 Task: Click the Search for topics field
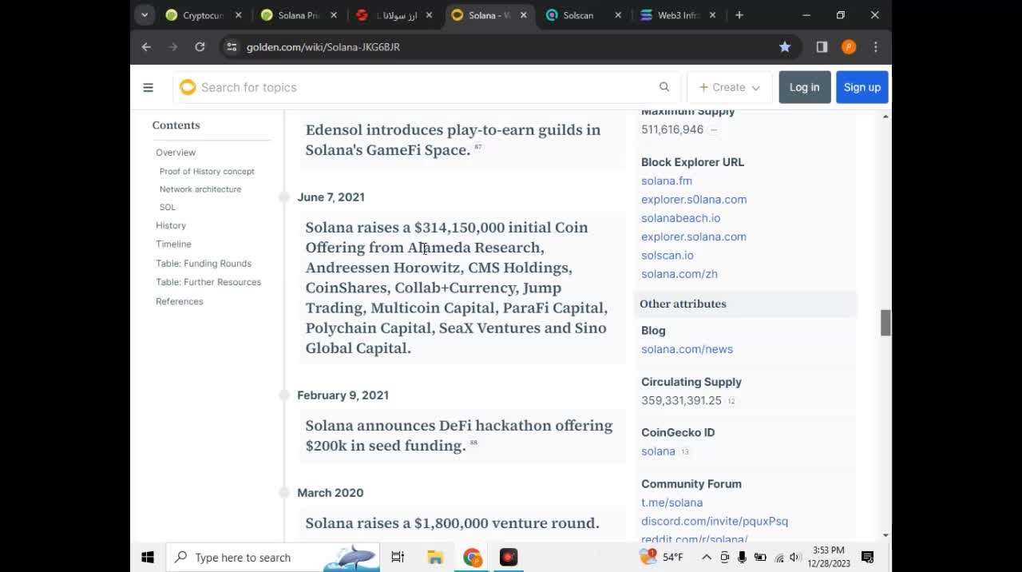point(415,87)
